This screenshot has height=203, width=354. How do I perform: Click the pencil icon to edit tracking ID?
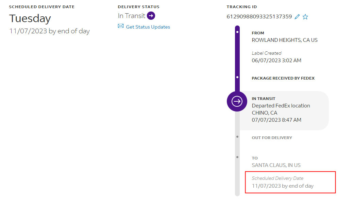(x=297, y=17)
